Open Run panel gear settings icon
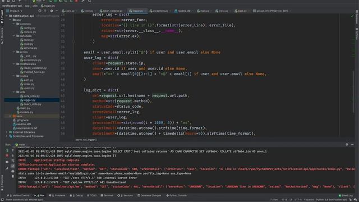 pos(347,145)
